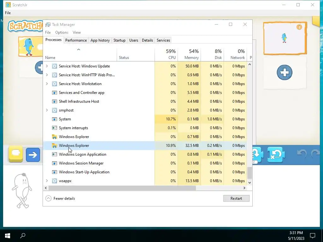Select page 1 thumbnail in ScratchJr
The height and width of the screenshot is (242, 323).
click(x=285, y=38)
